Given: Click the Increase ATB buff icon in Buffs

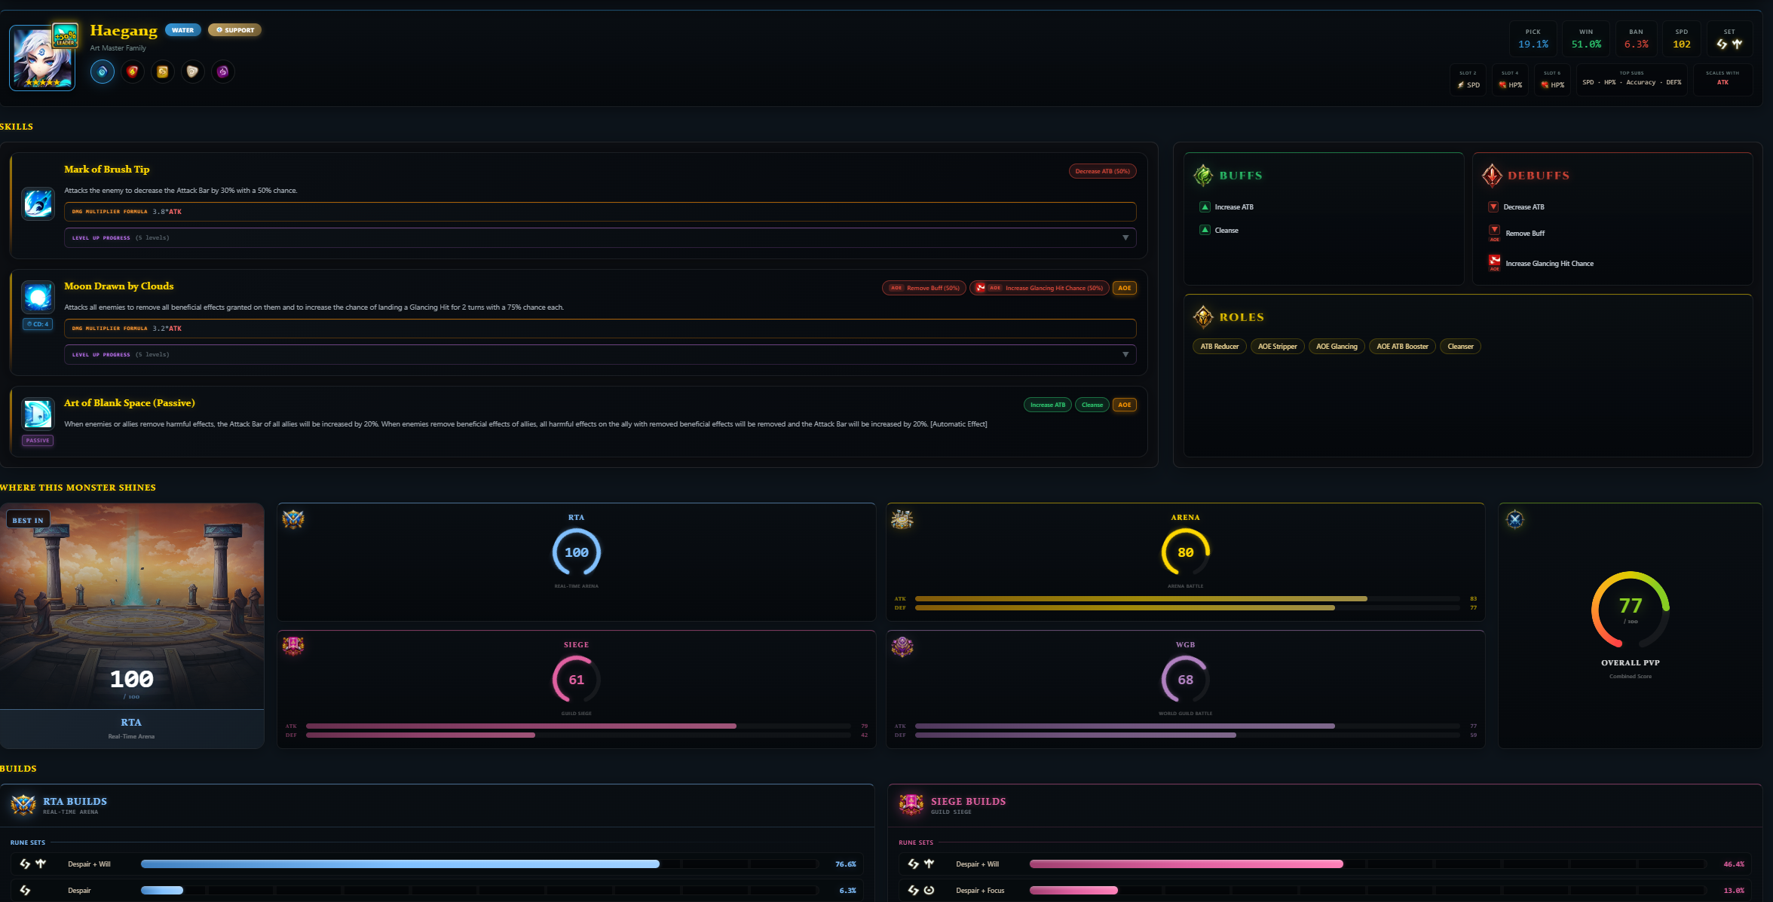Looking at the screenshot, I should click(1205, 207).
